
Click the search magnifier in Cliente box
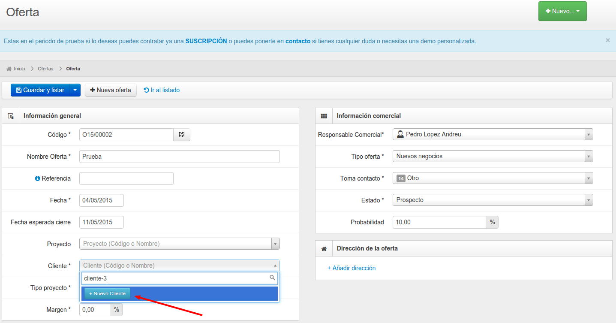(x=272, y=278)
